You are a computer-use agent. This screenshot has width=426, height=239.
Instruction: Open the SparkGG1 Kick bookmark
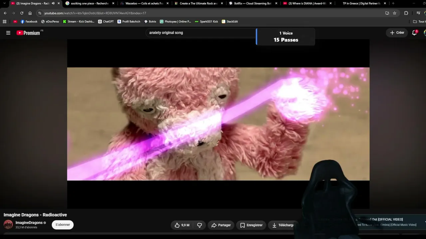pyautogui.click(x=206, y=22)
